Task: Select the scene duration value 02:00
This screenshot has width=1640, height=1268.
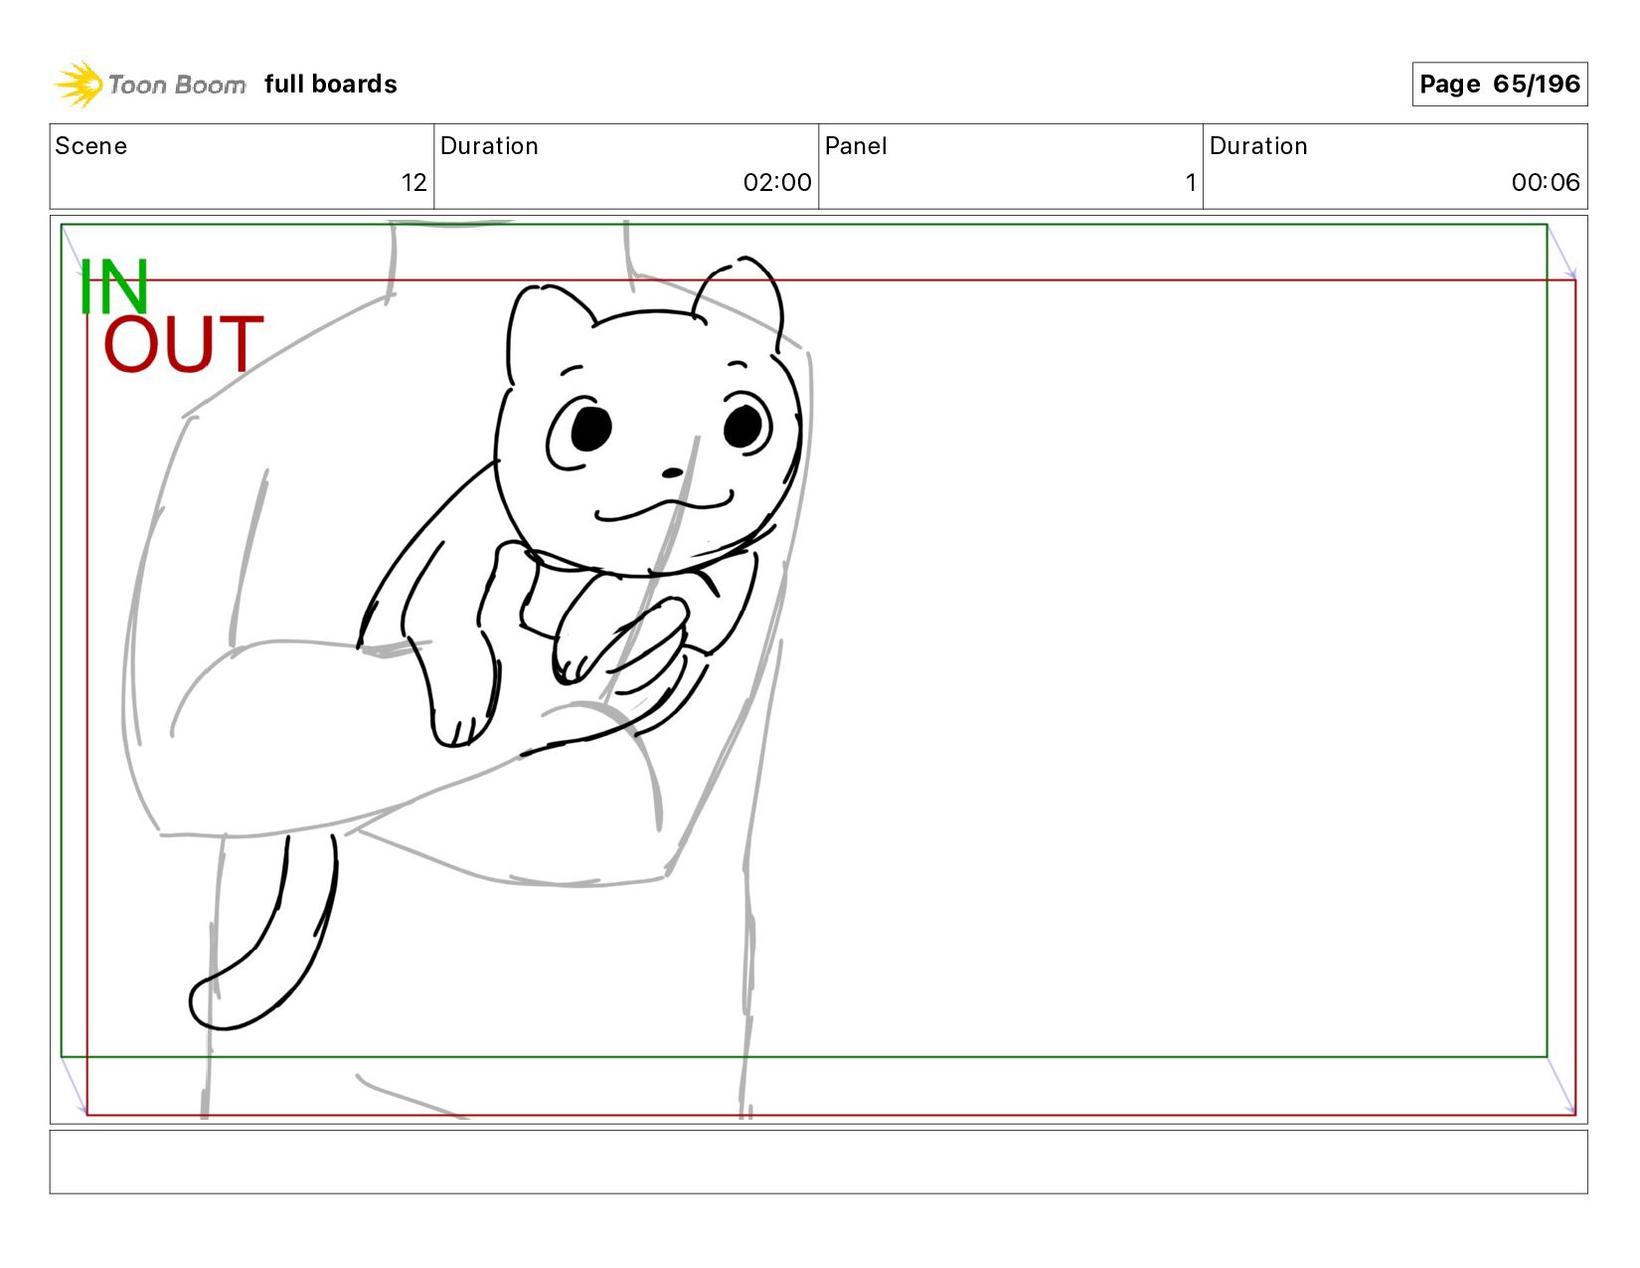Action: coord(777,183)
